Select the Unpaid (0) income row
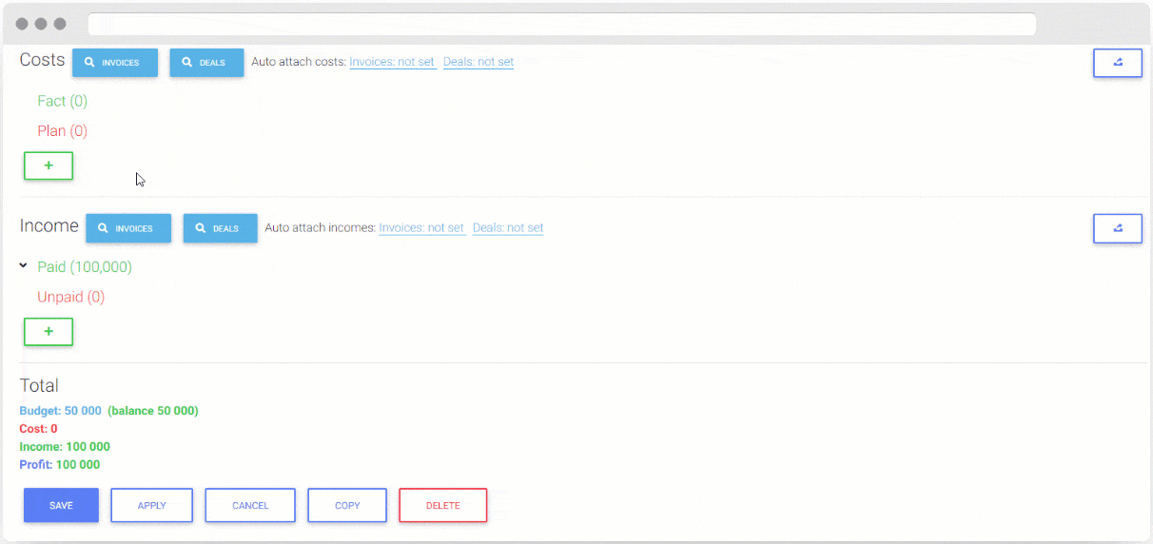The width and height of the screenshot is (1153, 544). (71, 297)
